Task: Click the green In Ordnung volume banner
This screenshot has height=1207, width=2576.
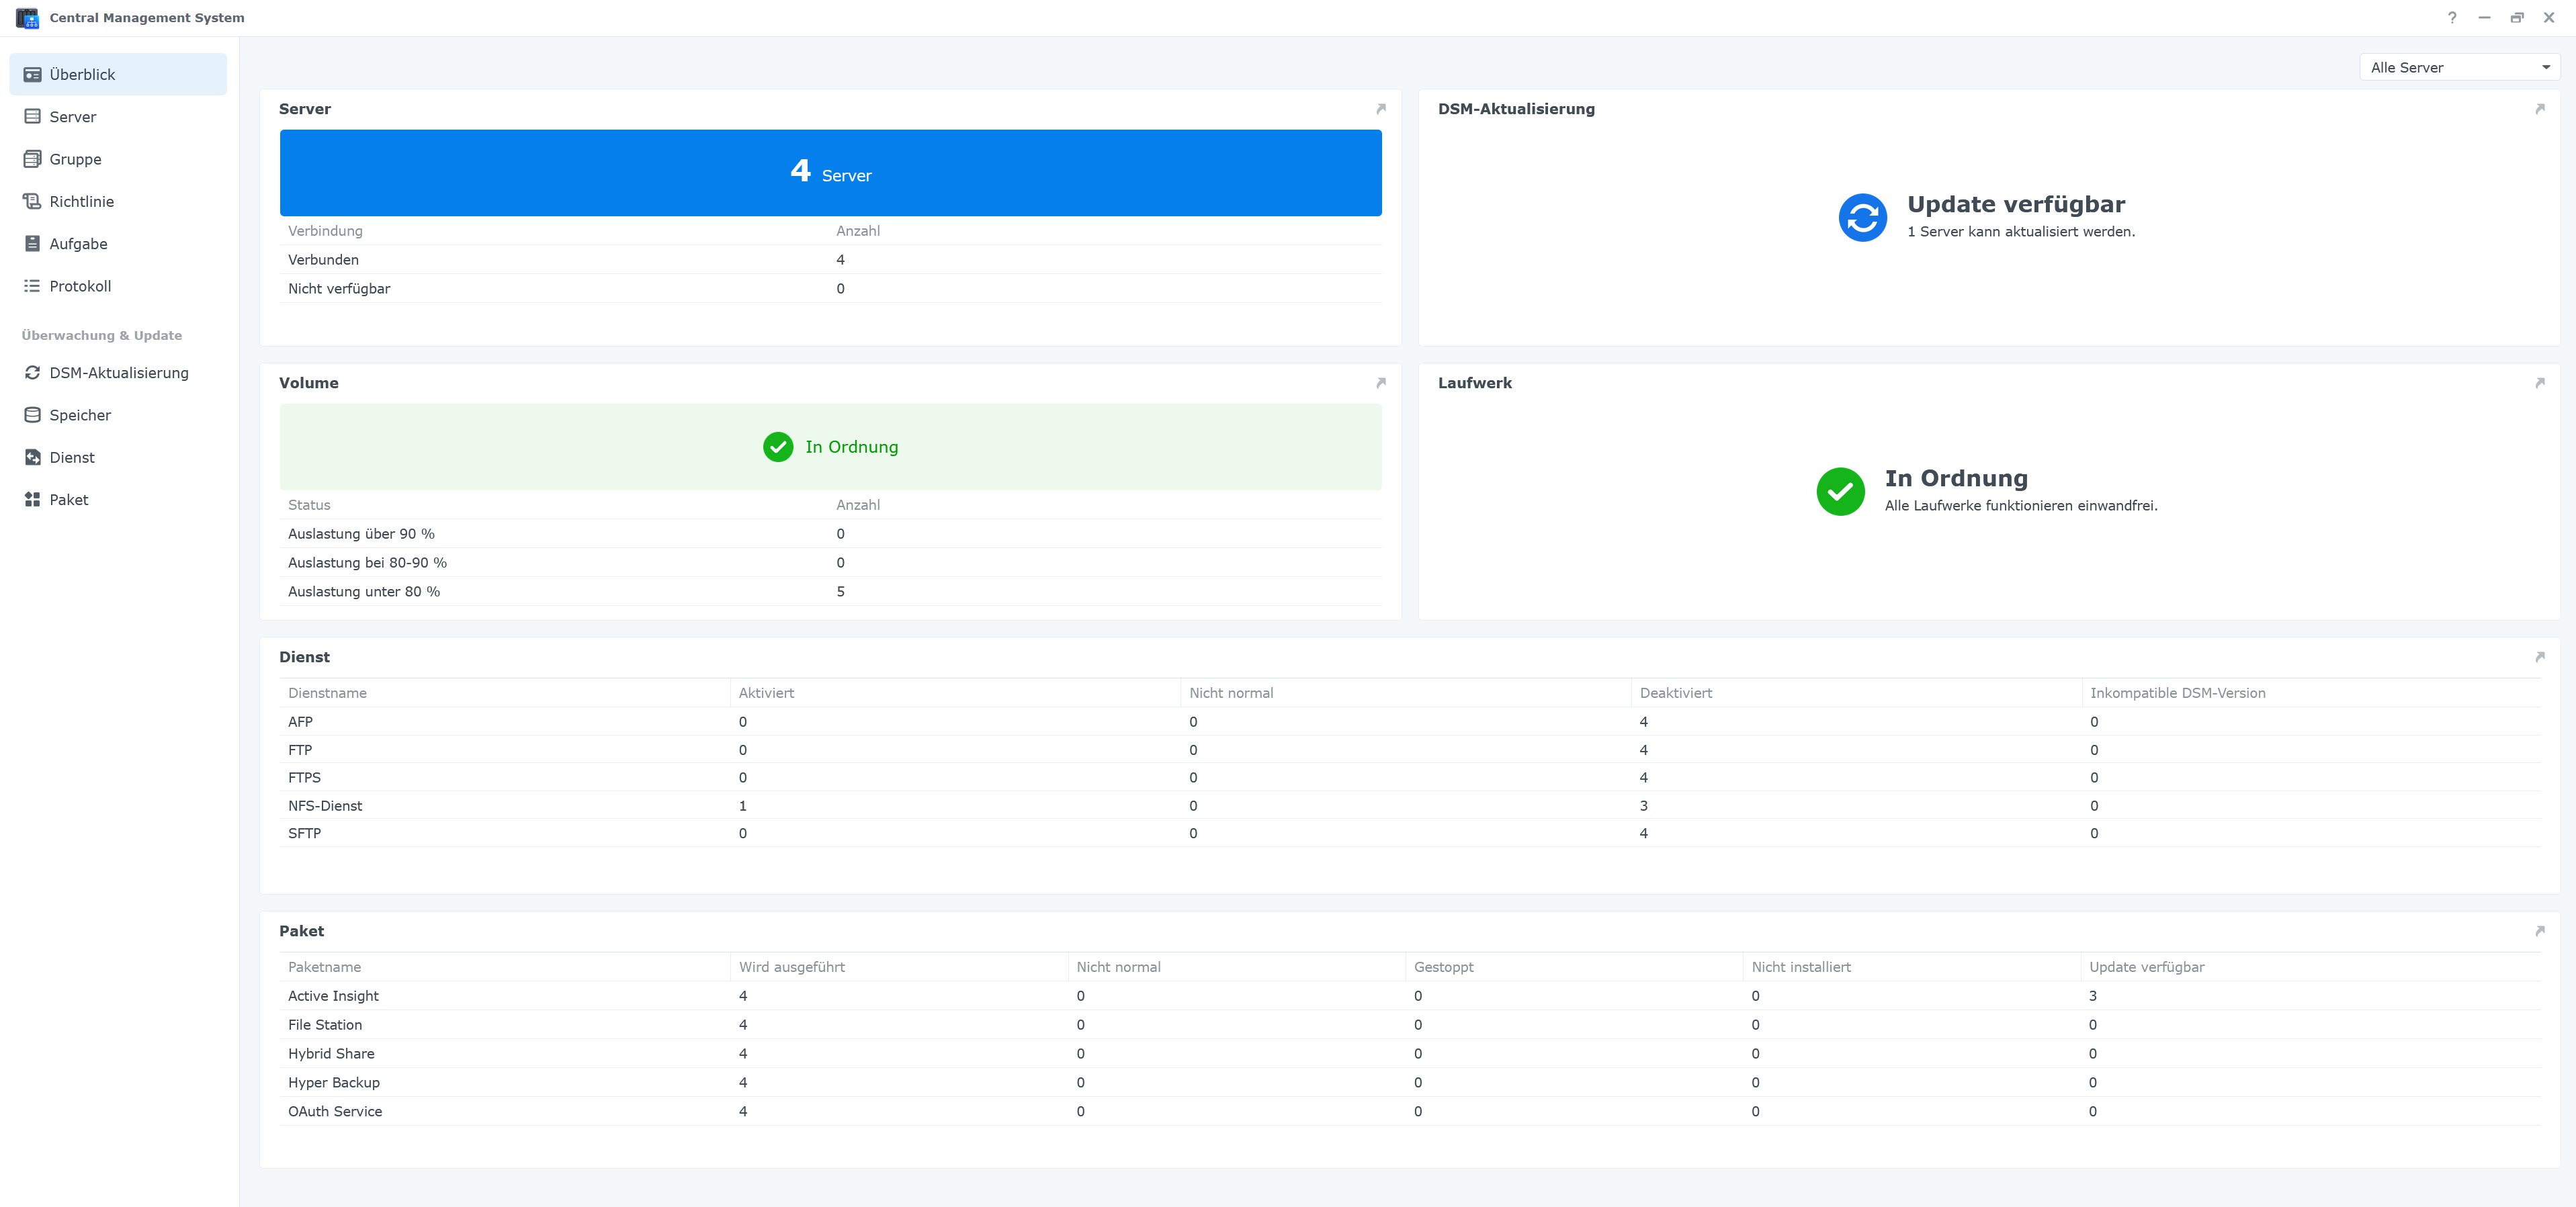Action: point(830,447)
